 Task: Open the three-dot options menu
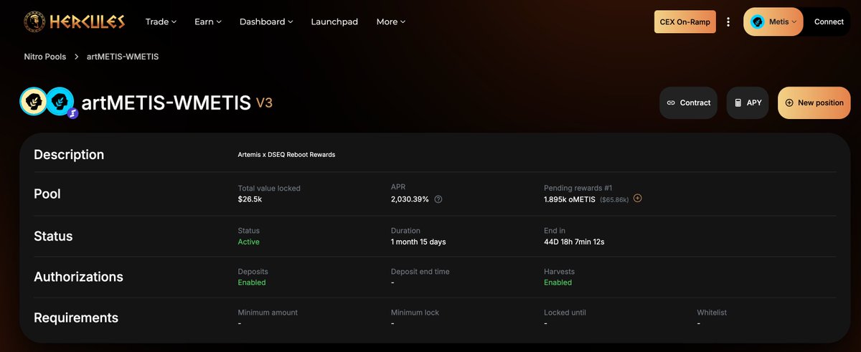728,22
